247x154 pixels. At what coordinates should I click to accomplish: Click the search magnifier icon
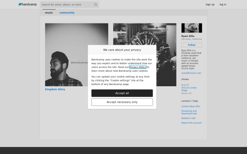96,5
